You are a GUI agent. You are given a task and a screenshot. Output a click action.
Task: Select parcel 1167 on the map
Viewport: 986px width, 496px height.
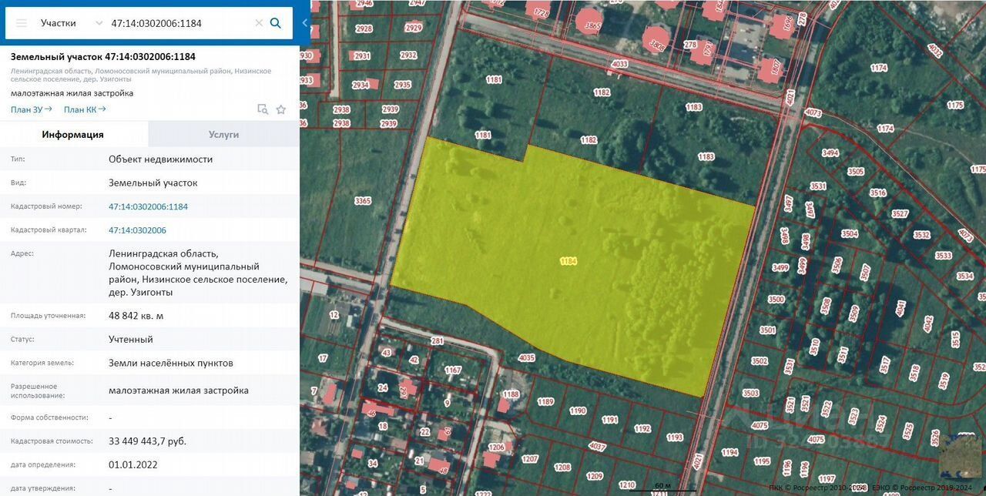coord(452,370)
